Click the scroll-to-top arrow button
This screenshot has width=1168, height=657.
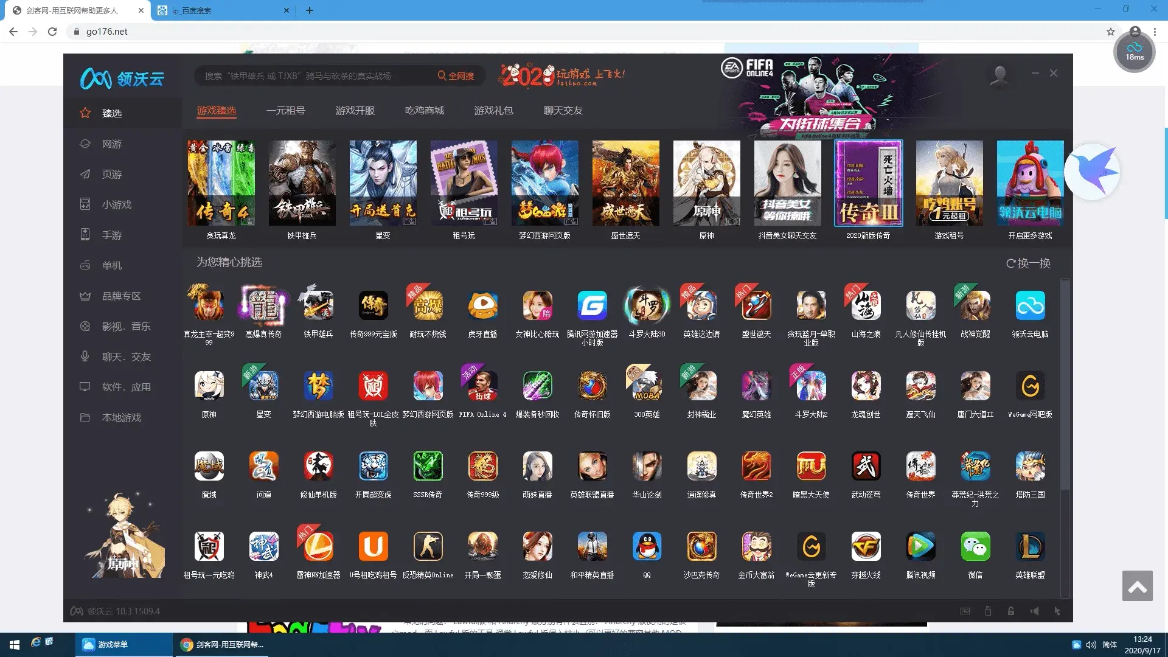pos(1137,586)
